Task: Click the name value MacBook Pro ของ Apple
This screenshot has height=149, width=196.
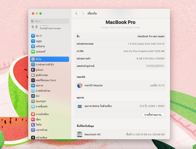Action: pyautogui.click(x=151, y=36)
